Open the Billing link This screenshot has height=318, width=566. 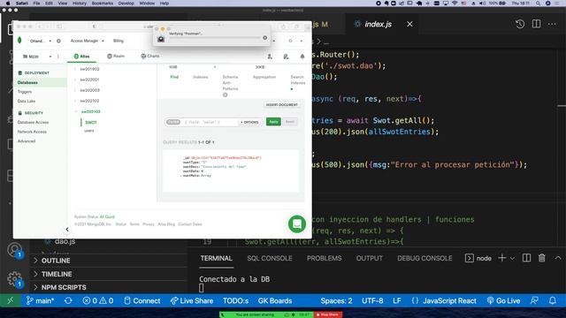(119, 41)
